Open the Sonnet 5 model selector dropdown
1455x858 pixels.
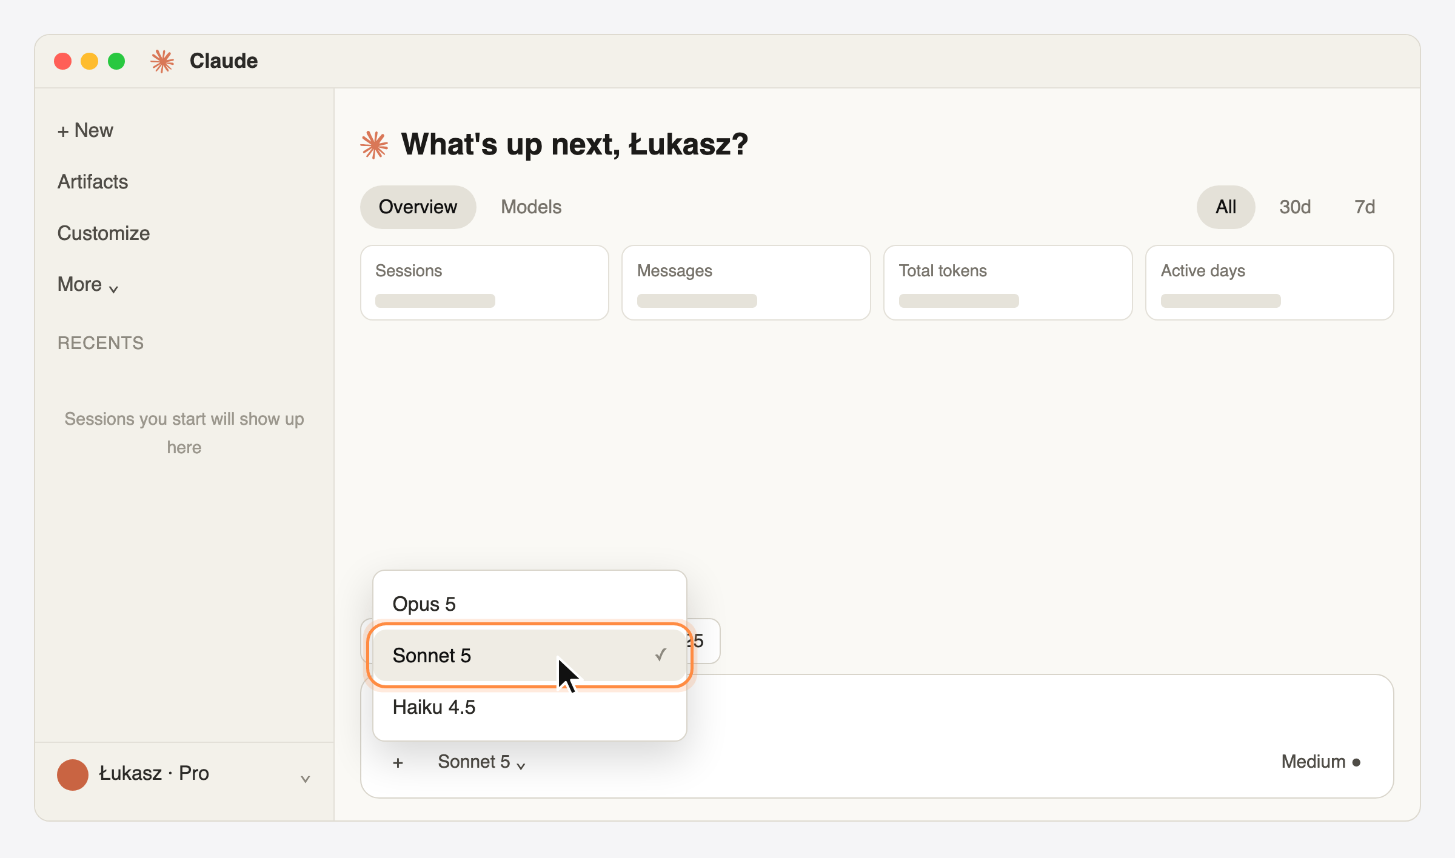481,762
